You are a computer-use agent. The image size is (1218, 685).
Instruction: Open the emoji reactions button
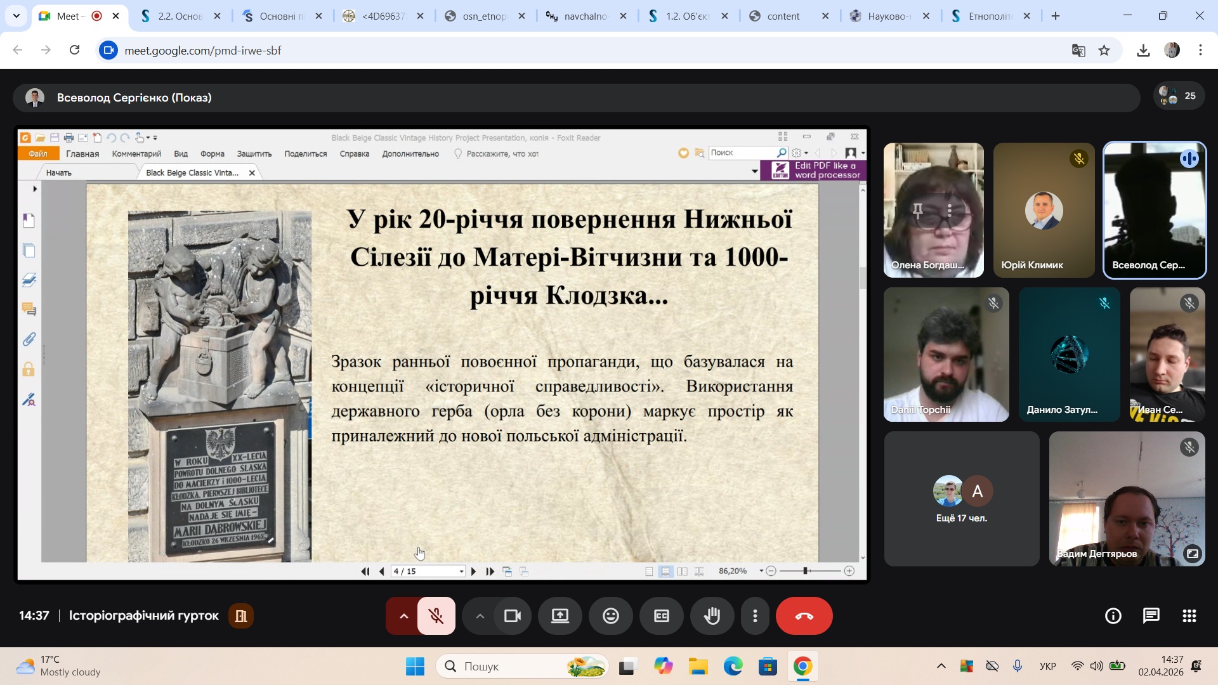610,616
